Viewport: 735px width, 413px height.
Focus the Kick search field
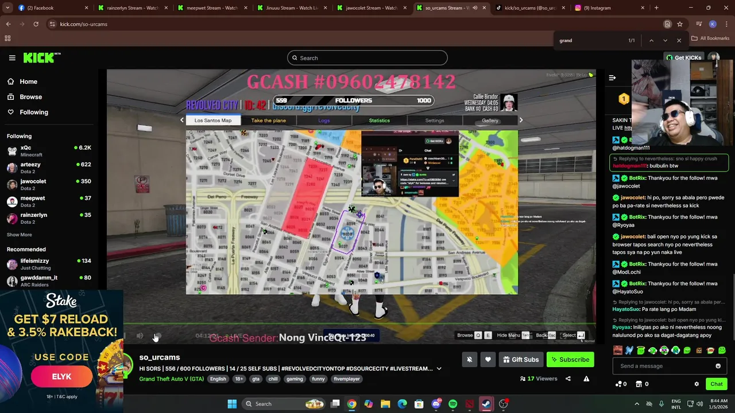(x=367, y=58)
